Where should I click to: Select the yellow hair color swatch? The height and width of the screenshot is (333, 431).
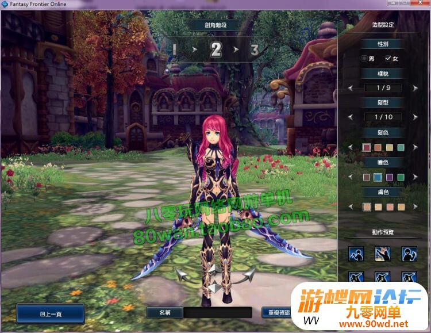pos(390,147)
